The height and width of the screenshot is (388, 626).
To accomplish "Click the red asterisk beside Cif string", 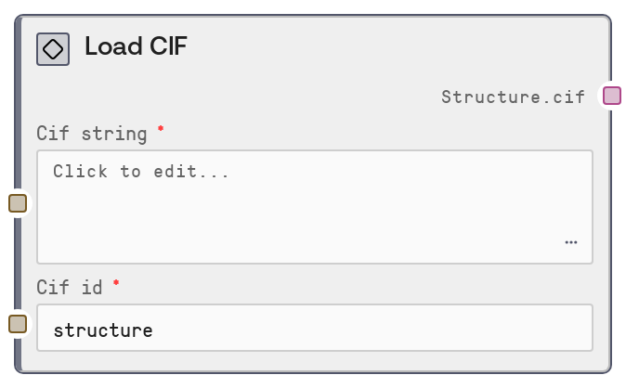I will 161,129.
